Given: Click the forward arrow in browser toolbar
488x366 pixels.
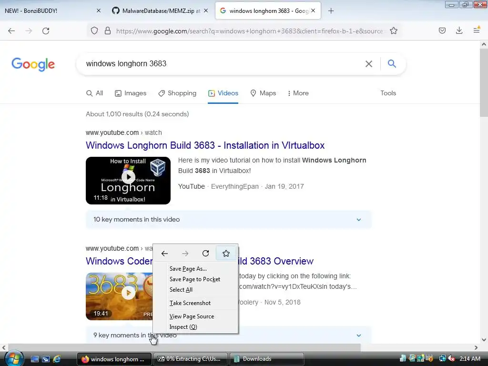Looking at the screenshot, I should [29, 31].
